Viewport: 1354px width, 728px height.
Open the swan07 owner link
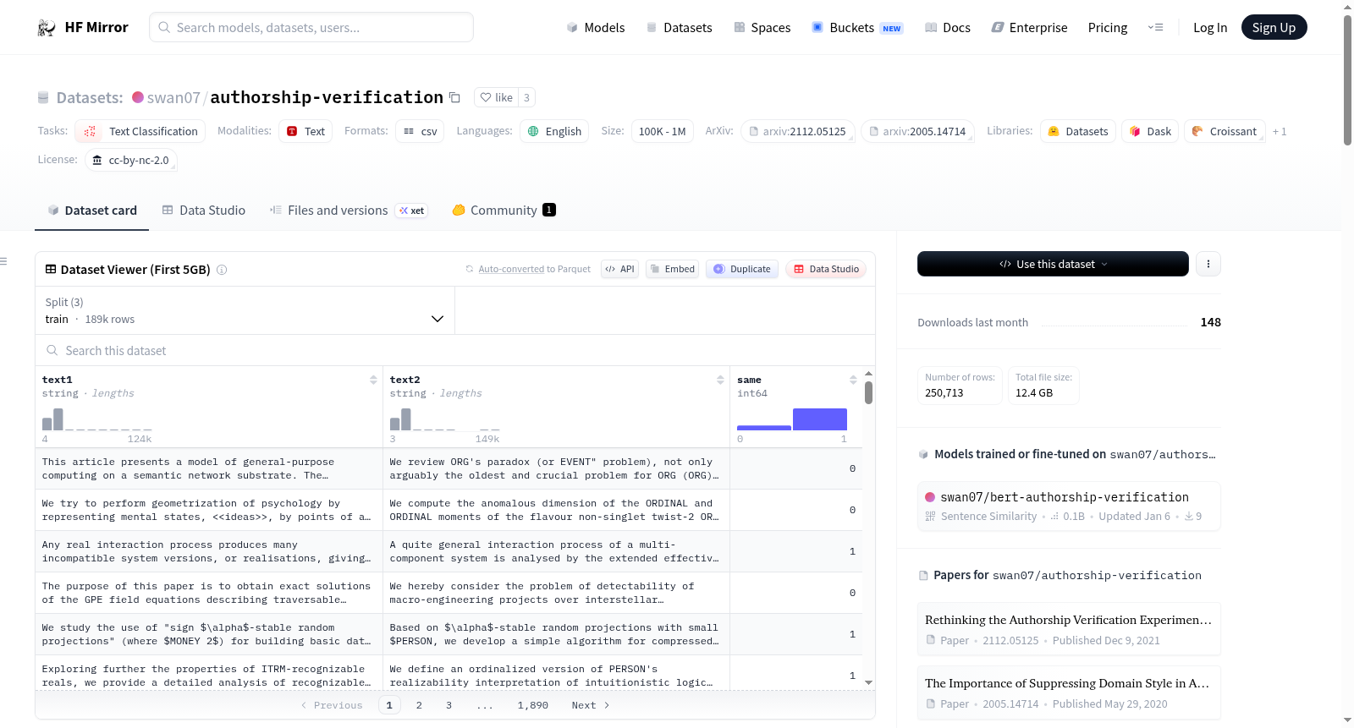coord(173,97)
